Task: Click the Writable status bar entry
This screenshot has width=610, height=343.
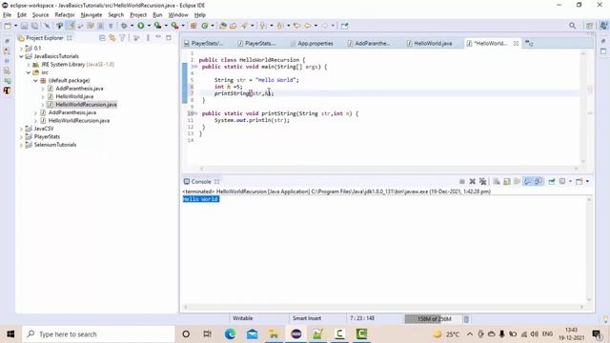Action: point(243,318)
